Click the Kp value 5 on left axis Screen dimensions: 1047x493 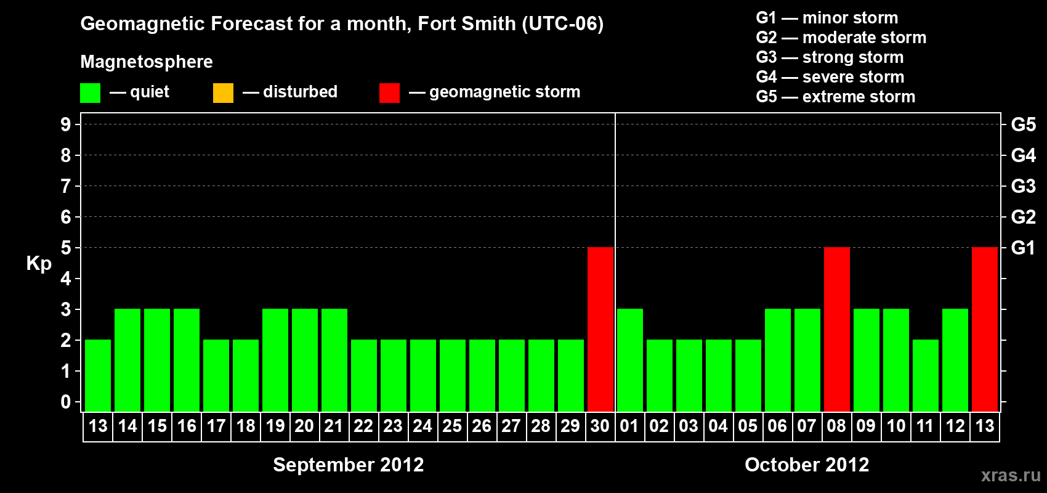[x=66, y=248]
